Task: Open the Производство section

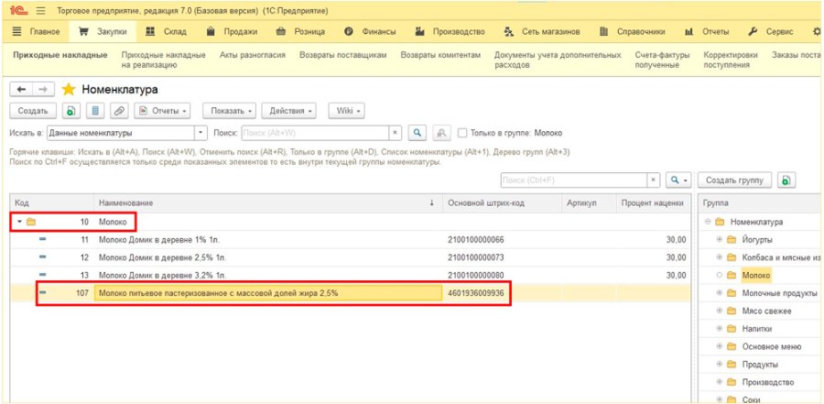Action: coord(450,31)
